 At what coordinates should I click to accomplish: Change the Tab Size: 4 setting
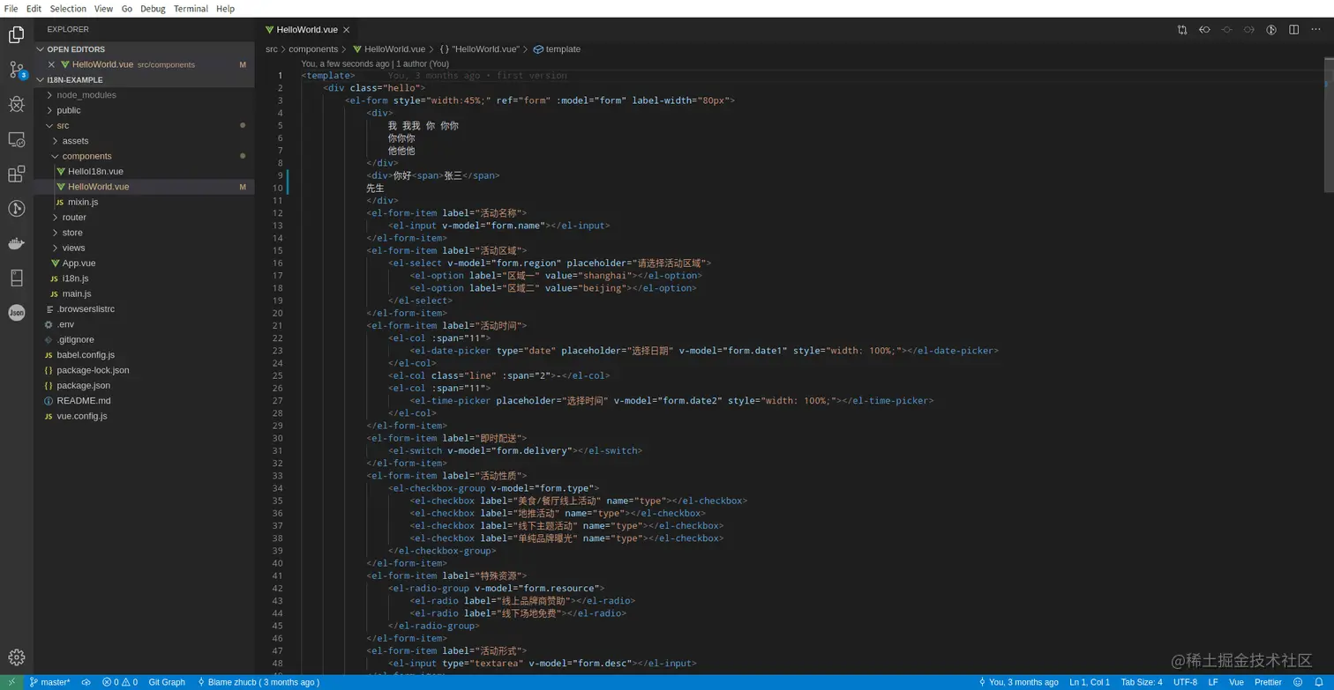[1142, 682]
